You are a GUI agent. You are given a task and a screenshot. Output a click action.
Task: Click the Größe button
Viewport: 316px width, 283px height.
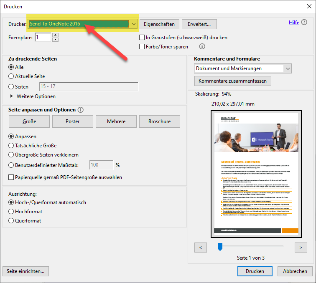[x=29, y=121]
